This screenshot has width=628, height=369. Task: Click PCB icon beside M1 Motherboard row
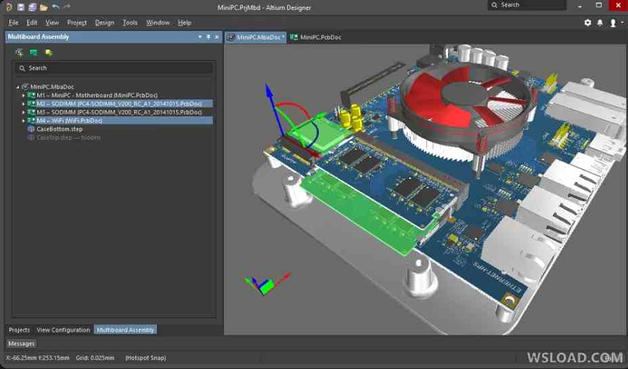pyautogui.click(x=31, y=95)
